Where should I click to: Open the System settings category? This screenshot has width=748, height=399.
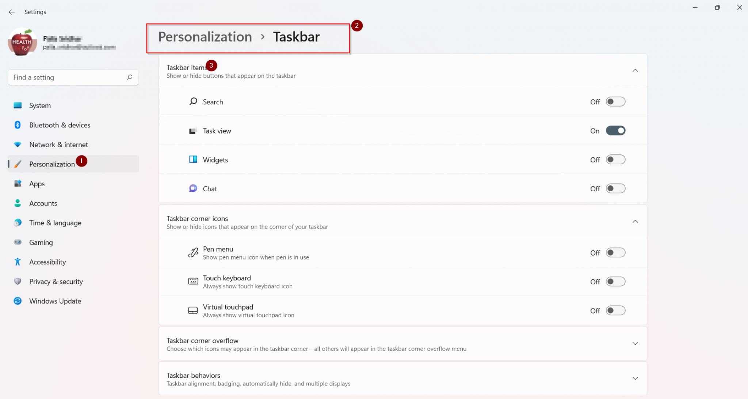[x=40, y=105]
